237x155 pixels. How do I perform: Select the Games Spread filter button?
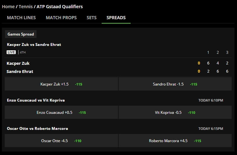[x=21, y=34]
